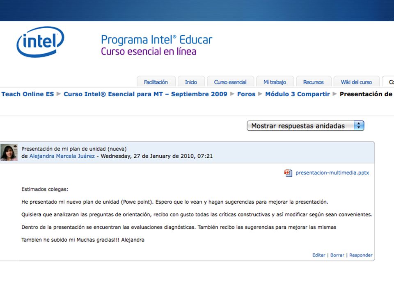Click the current breadcrumb Presentación de
The width and height of the screenshot is (394, 295).
tap(366, 94)
